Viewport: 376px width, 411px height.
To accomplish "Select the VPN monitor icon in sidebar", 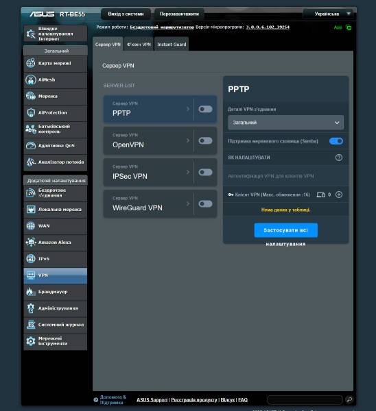I will point(31,275).
